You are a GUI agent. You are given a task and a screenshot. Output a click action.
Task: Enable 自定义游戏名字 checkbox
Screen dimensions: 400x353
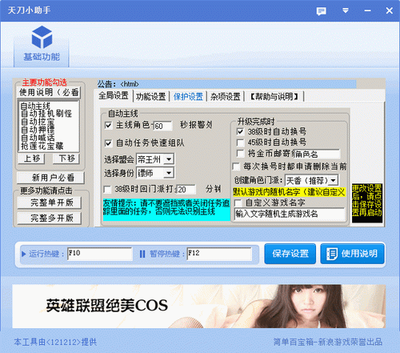238,203
